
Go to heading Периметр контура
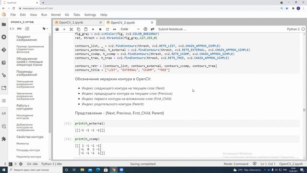[29, 157]
